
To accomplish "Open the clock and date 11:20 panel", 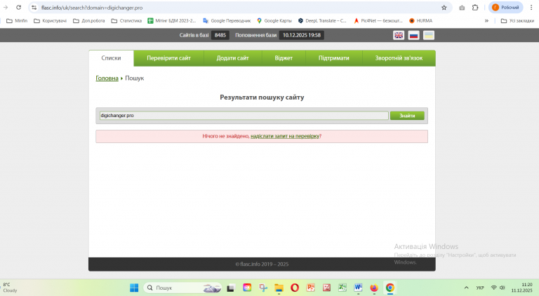I will point(521,288).
